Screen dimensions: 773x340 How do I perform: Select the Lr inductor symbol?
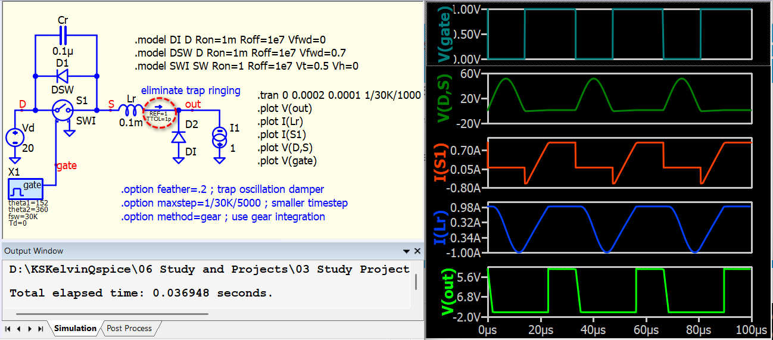(129, 110)
